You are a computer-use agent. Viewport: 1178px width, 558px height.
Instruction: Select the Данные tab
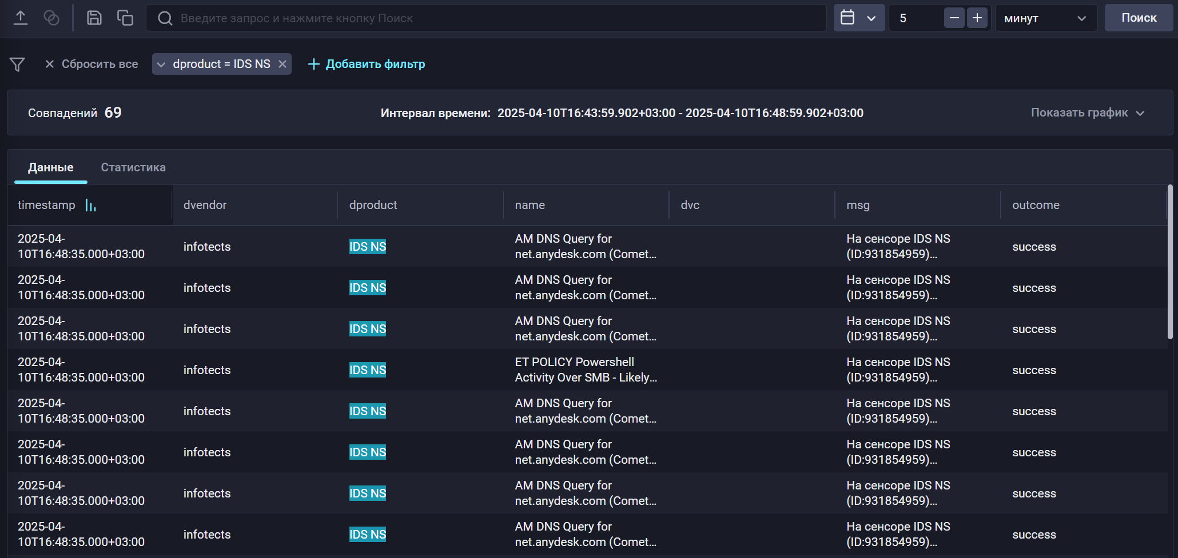tap(51, 167)
